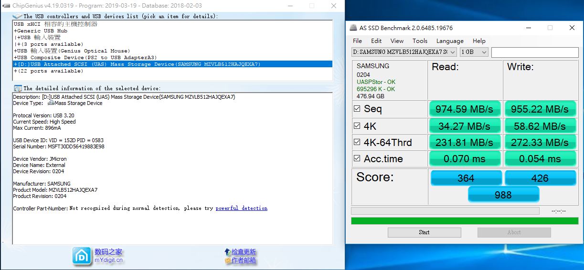The image size is (584, 270).
Task: Click the myDigit.cn house logo icon
Action: (x=82, y=256)
